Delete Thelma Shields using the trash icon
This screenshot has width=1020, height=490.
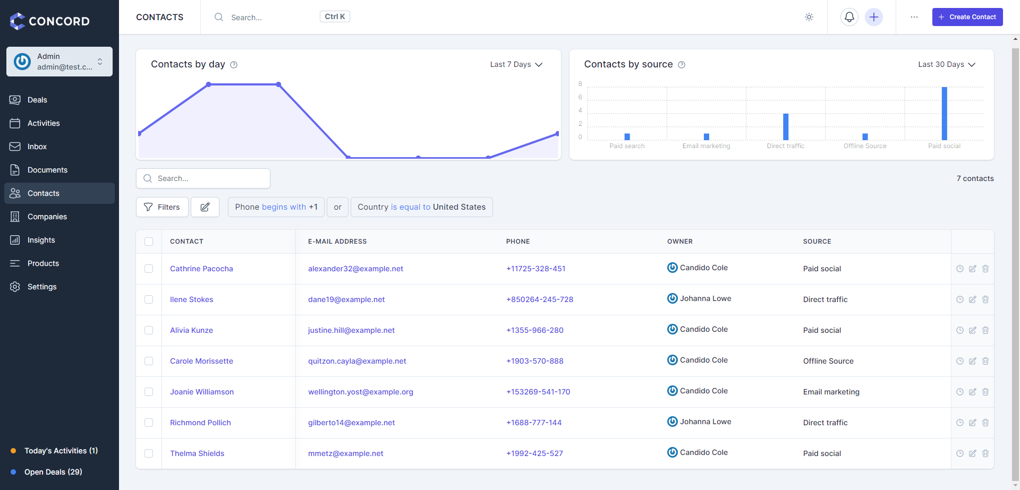pos(986,453)
